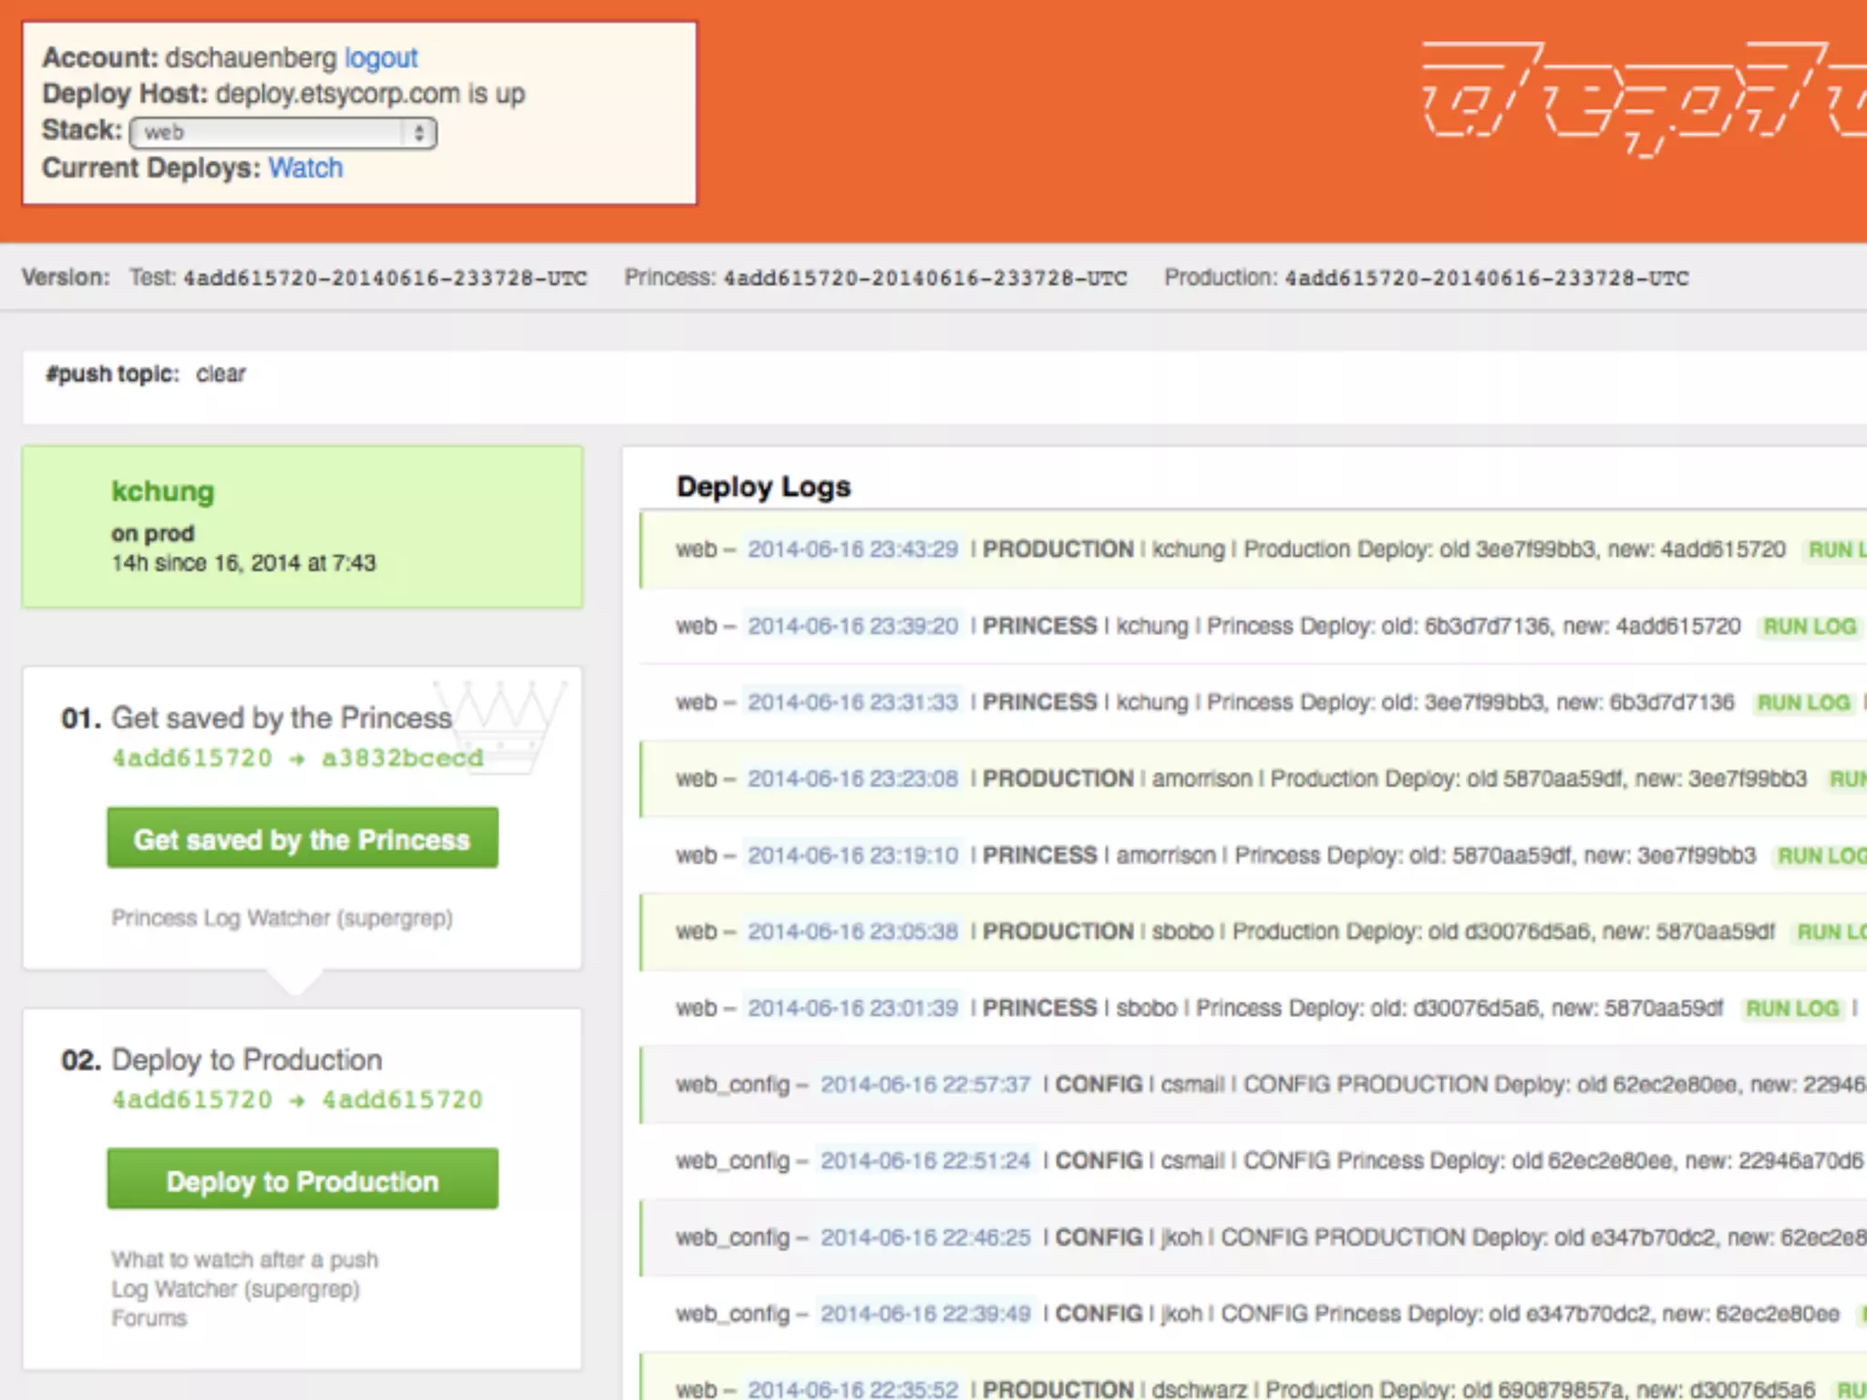Open the Current Deploys Watch link
This screenshot has height=1400, width=1867.
[x=305, y=169]
